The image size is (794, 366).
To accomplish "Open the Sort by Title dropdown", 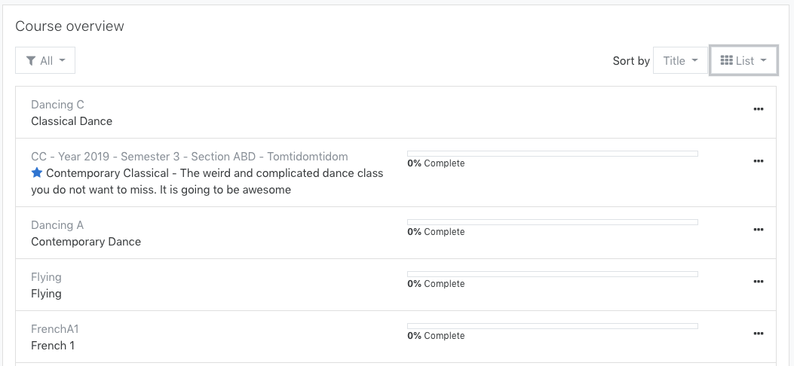I will [680, 61].
